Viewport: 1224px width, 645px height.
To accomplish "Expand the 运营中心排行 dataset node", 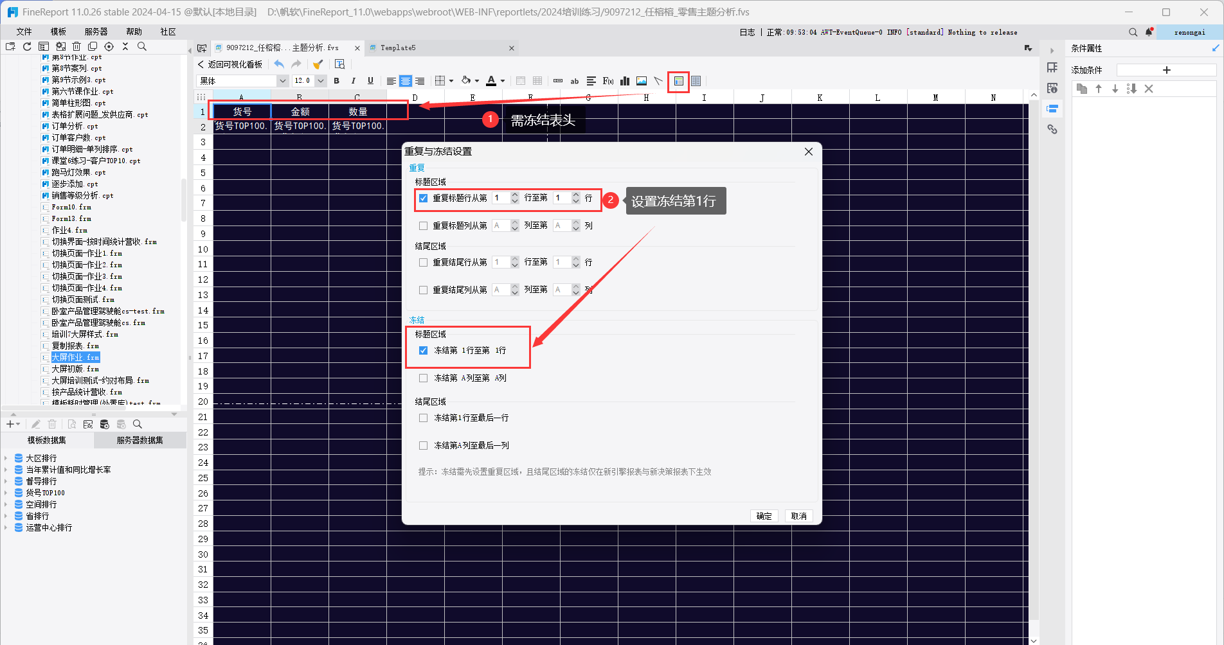I will click(6, 527).
